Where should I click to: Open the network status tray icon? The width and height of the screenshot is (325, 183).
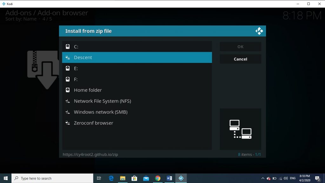pyautogui.click(x=280, y=178)
